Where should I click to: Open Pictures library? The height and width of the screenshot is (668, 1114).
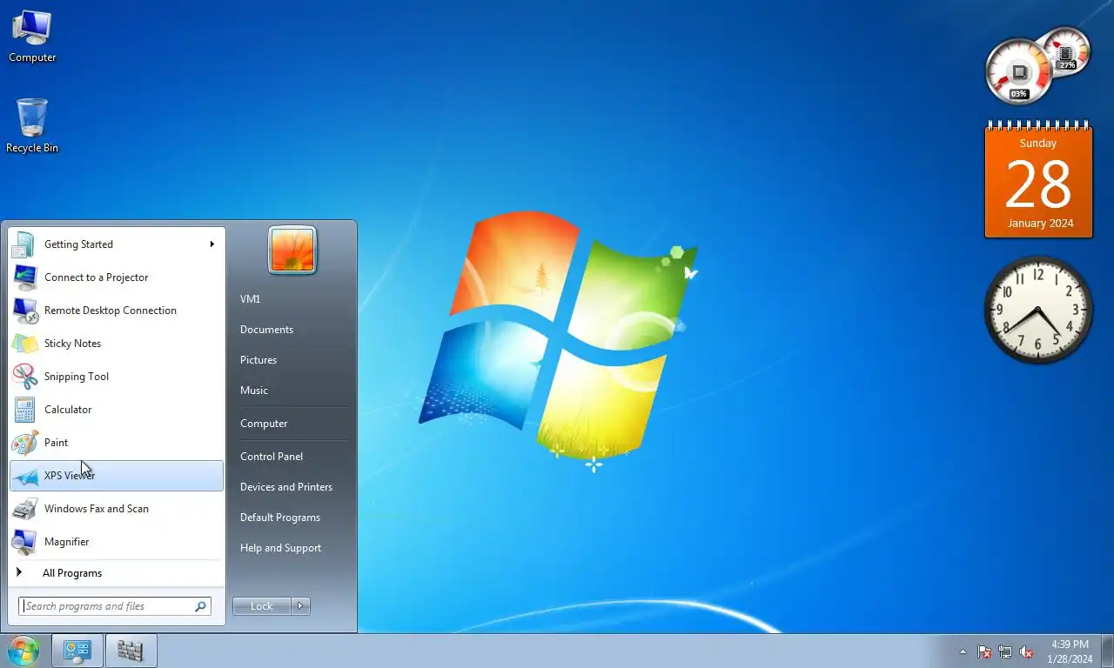tap(258, 360)
